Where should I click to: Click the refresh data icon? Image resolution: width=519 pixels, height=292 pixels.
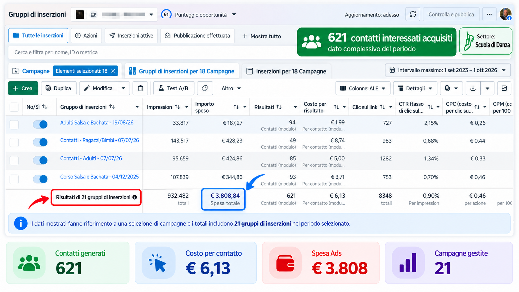click(x=413, y=15)
